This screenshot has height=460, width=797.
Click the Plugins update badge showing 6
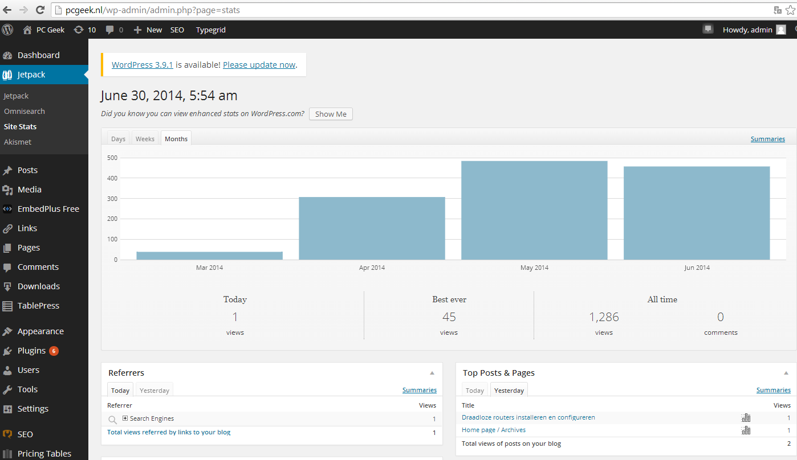point(54,351)
